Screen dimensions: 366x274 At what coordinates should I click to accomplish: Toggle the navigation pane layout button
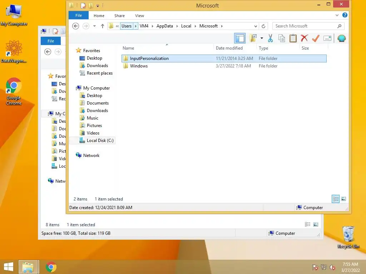point(240,38)
